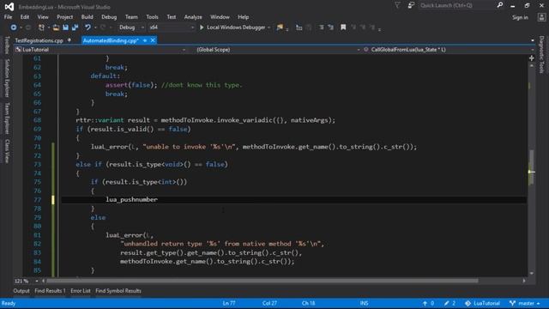
Task: Start Local Windows Debugger with the play icon
Action: [202, 27]
